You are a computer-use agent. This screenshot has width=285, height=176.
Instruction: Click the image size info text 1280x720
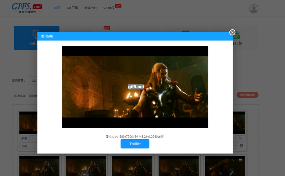(135, 137)
